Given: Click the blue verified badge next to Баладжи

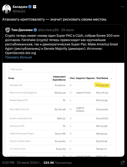Looking at the screenshot, I should (x=30, y=7).
